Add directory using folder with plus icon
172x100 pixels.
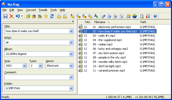click(34, 16)
